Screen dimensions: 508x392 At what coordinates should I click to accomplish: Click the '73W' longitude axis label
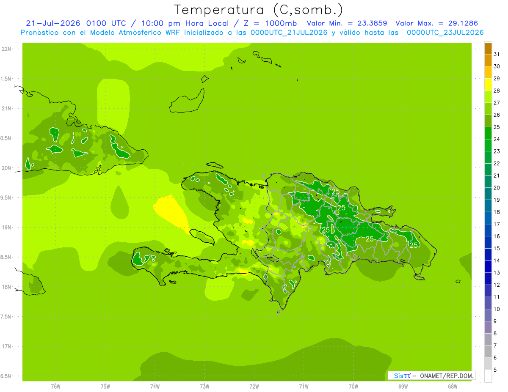point(204,387)
